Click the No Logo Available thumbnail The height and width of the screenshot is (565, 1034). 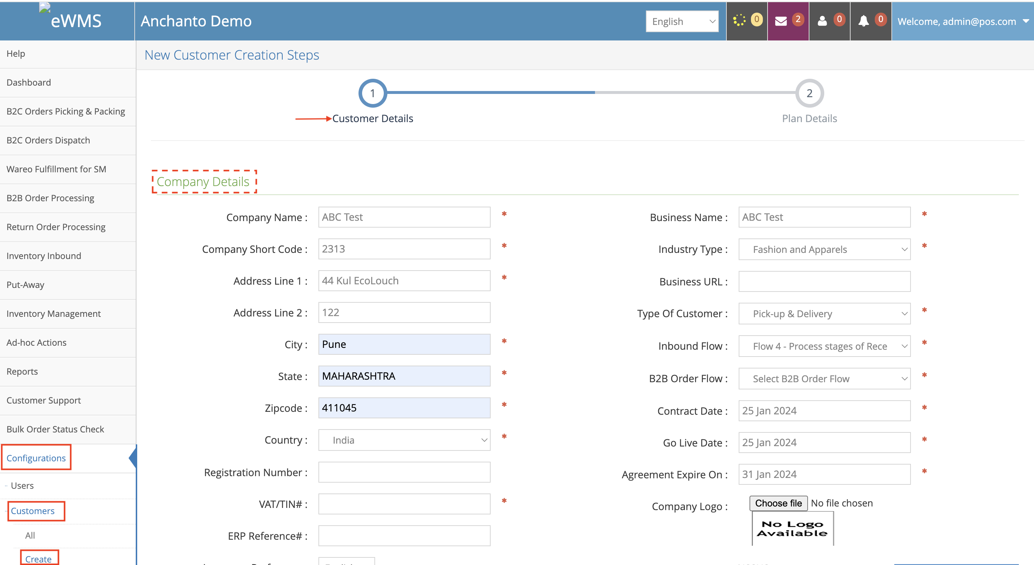point(792,529)
